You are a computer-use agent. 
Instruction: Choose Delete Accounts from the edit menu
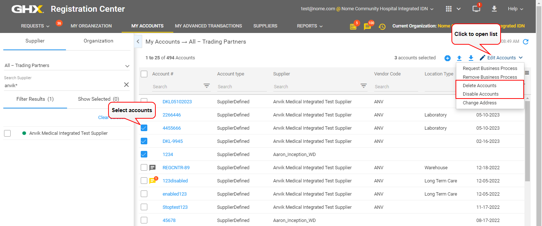(x=479, y=86)
